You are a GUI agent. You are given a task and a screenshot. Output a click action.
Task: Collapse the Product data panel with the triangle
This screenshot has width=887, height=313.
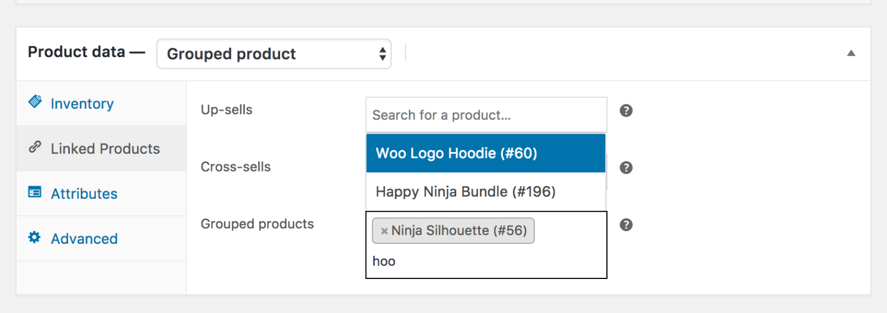pyautogui.click(x=851, y=53)
